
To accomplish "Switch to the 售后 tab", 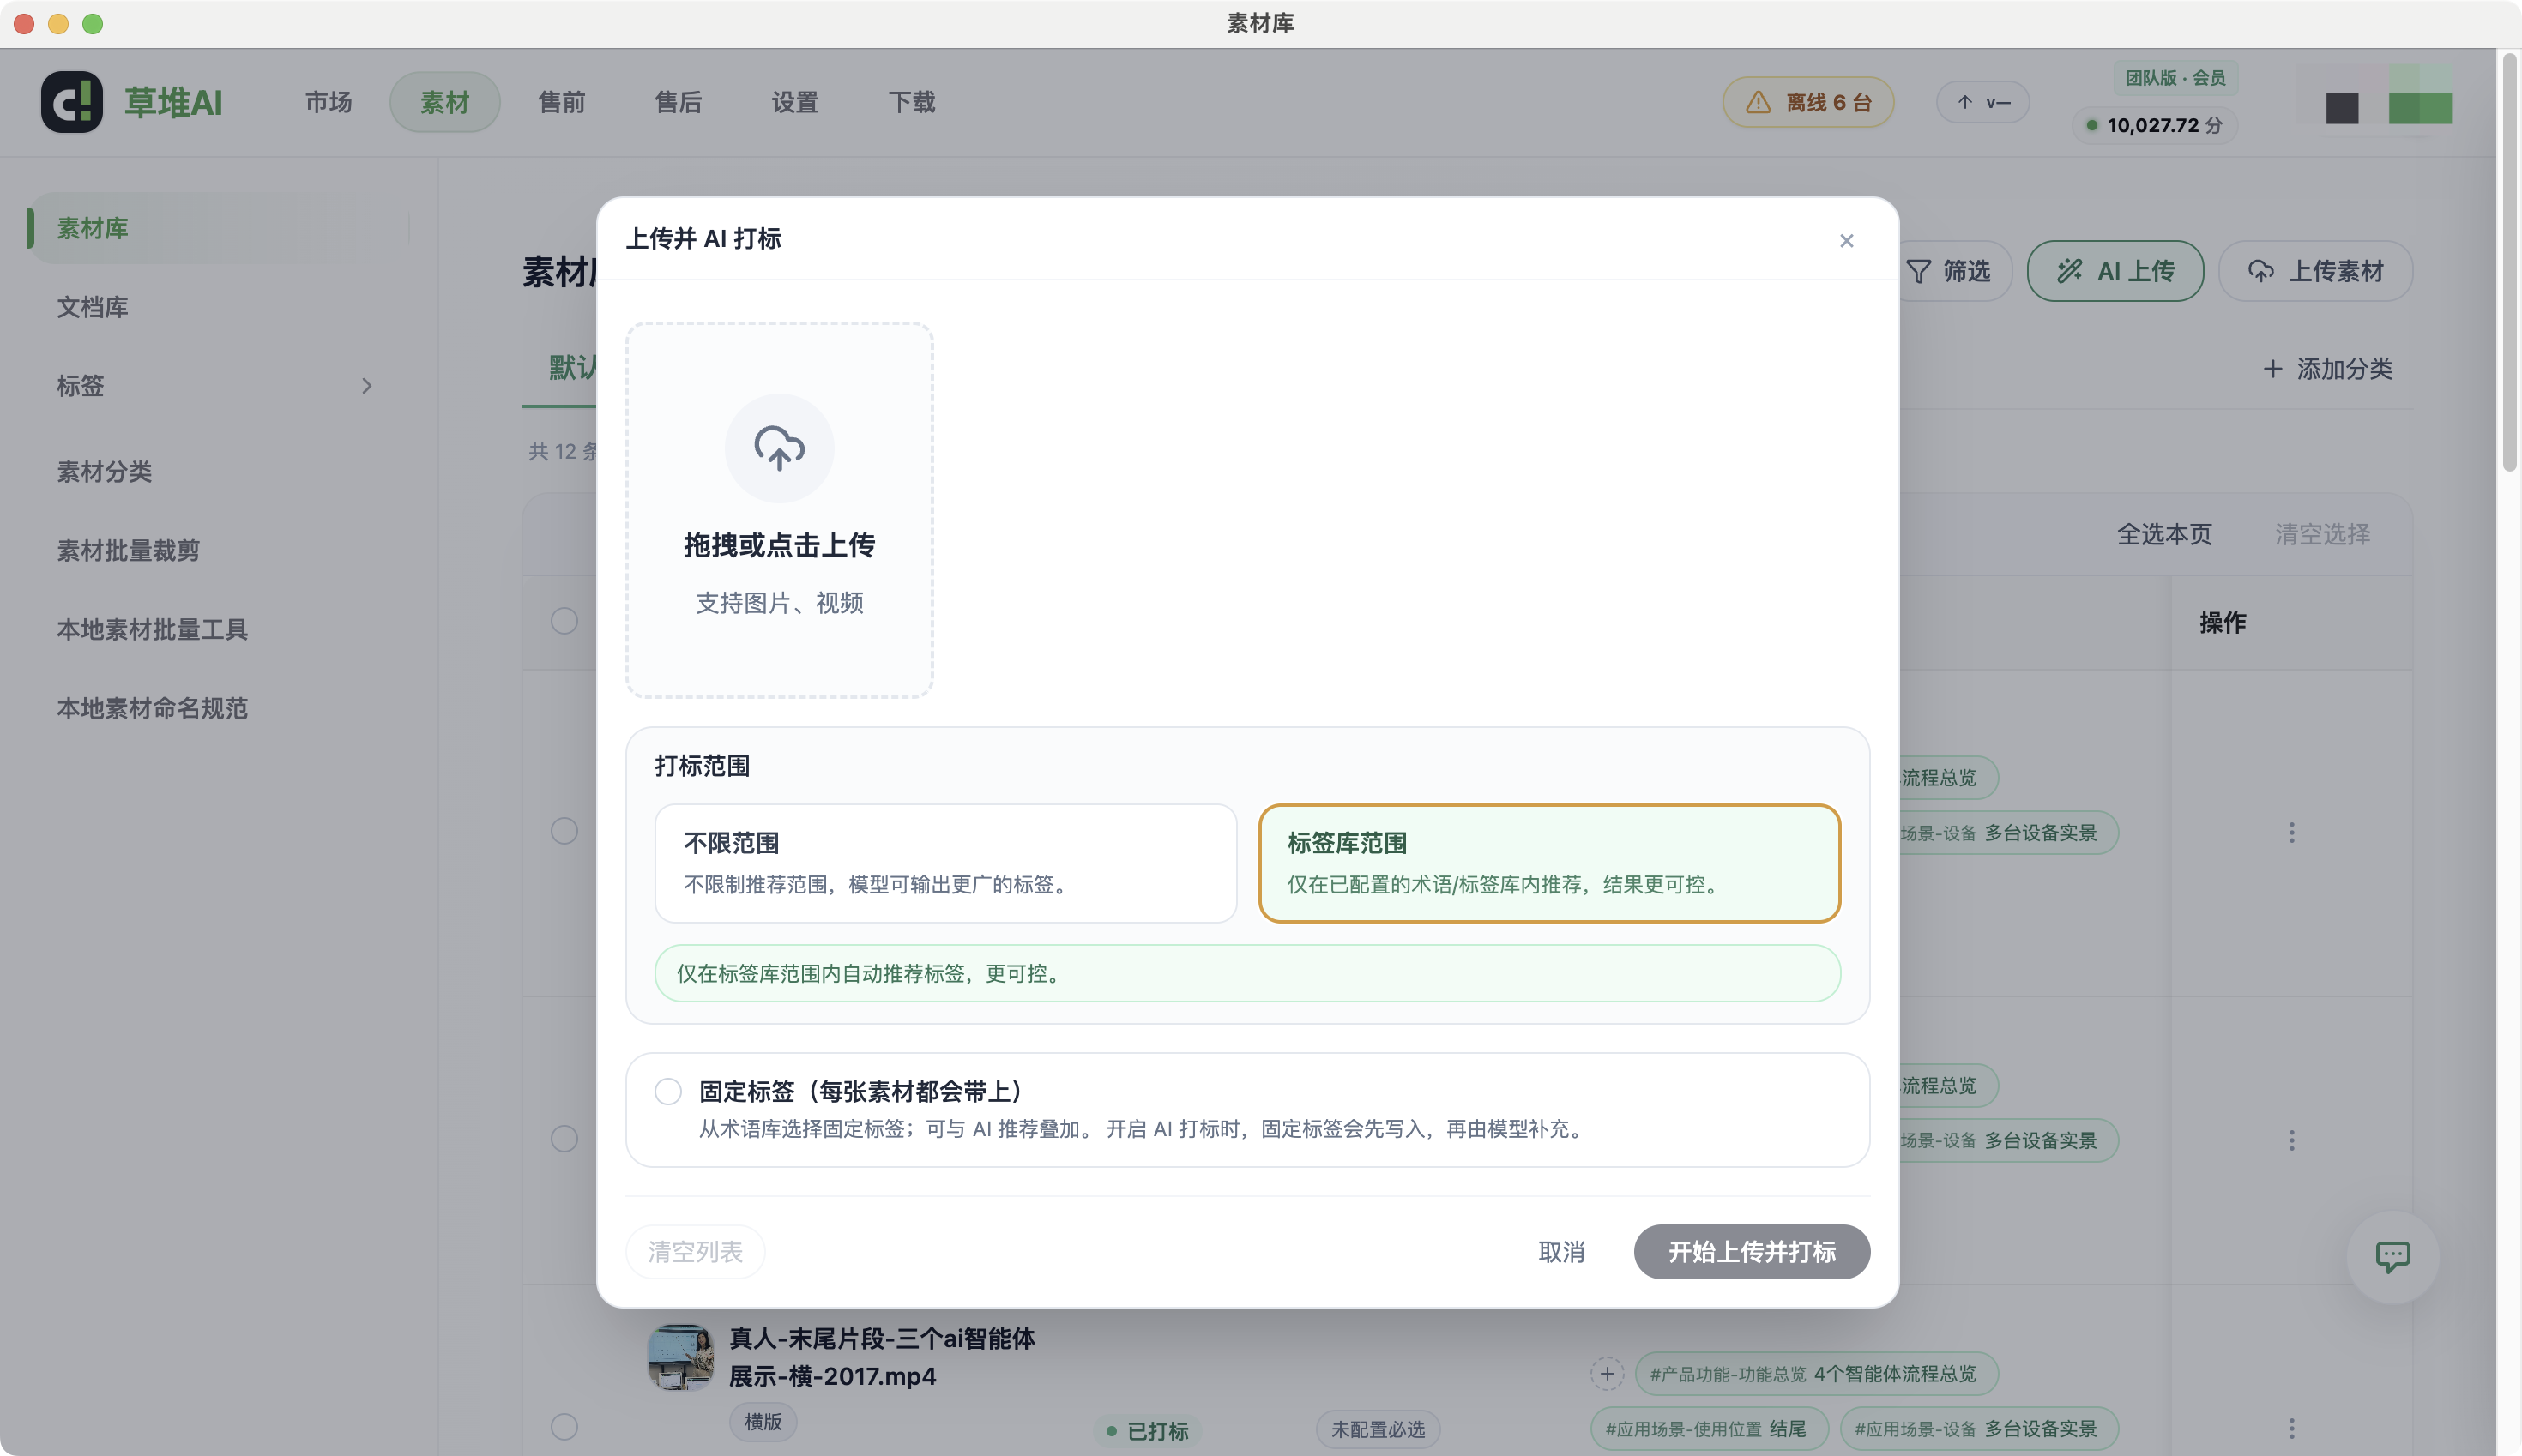I will [x=679, y=102].
